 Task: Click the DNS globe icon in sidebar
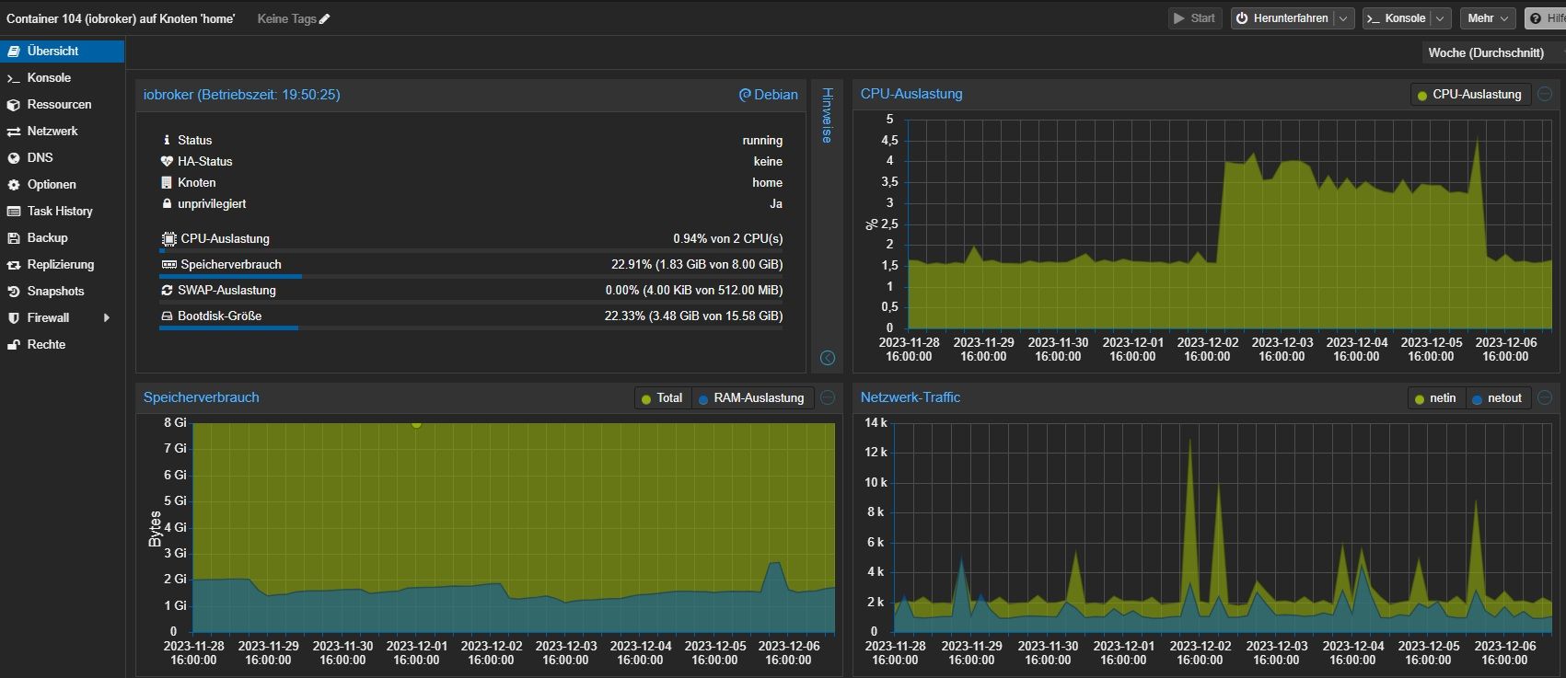pyautogui.click(x=14, y=158)
